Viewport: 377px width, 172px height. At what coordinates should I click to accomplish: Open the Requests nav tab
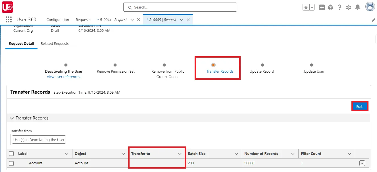click(83, 20)
